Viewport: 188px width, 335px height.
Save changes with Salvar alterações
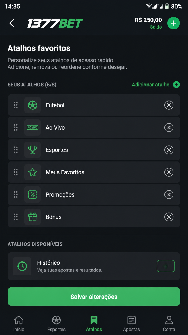[x=94, y=297]
